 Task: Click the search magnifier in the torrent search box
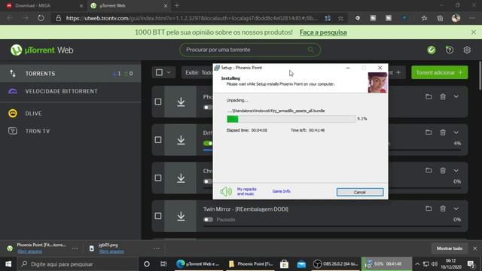point(310,50)
